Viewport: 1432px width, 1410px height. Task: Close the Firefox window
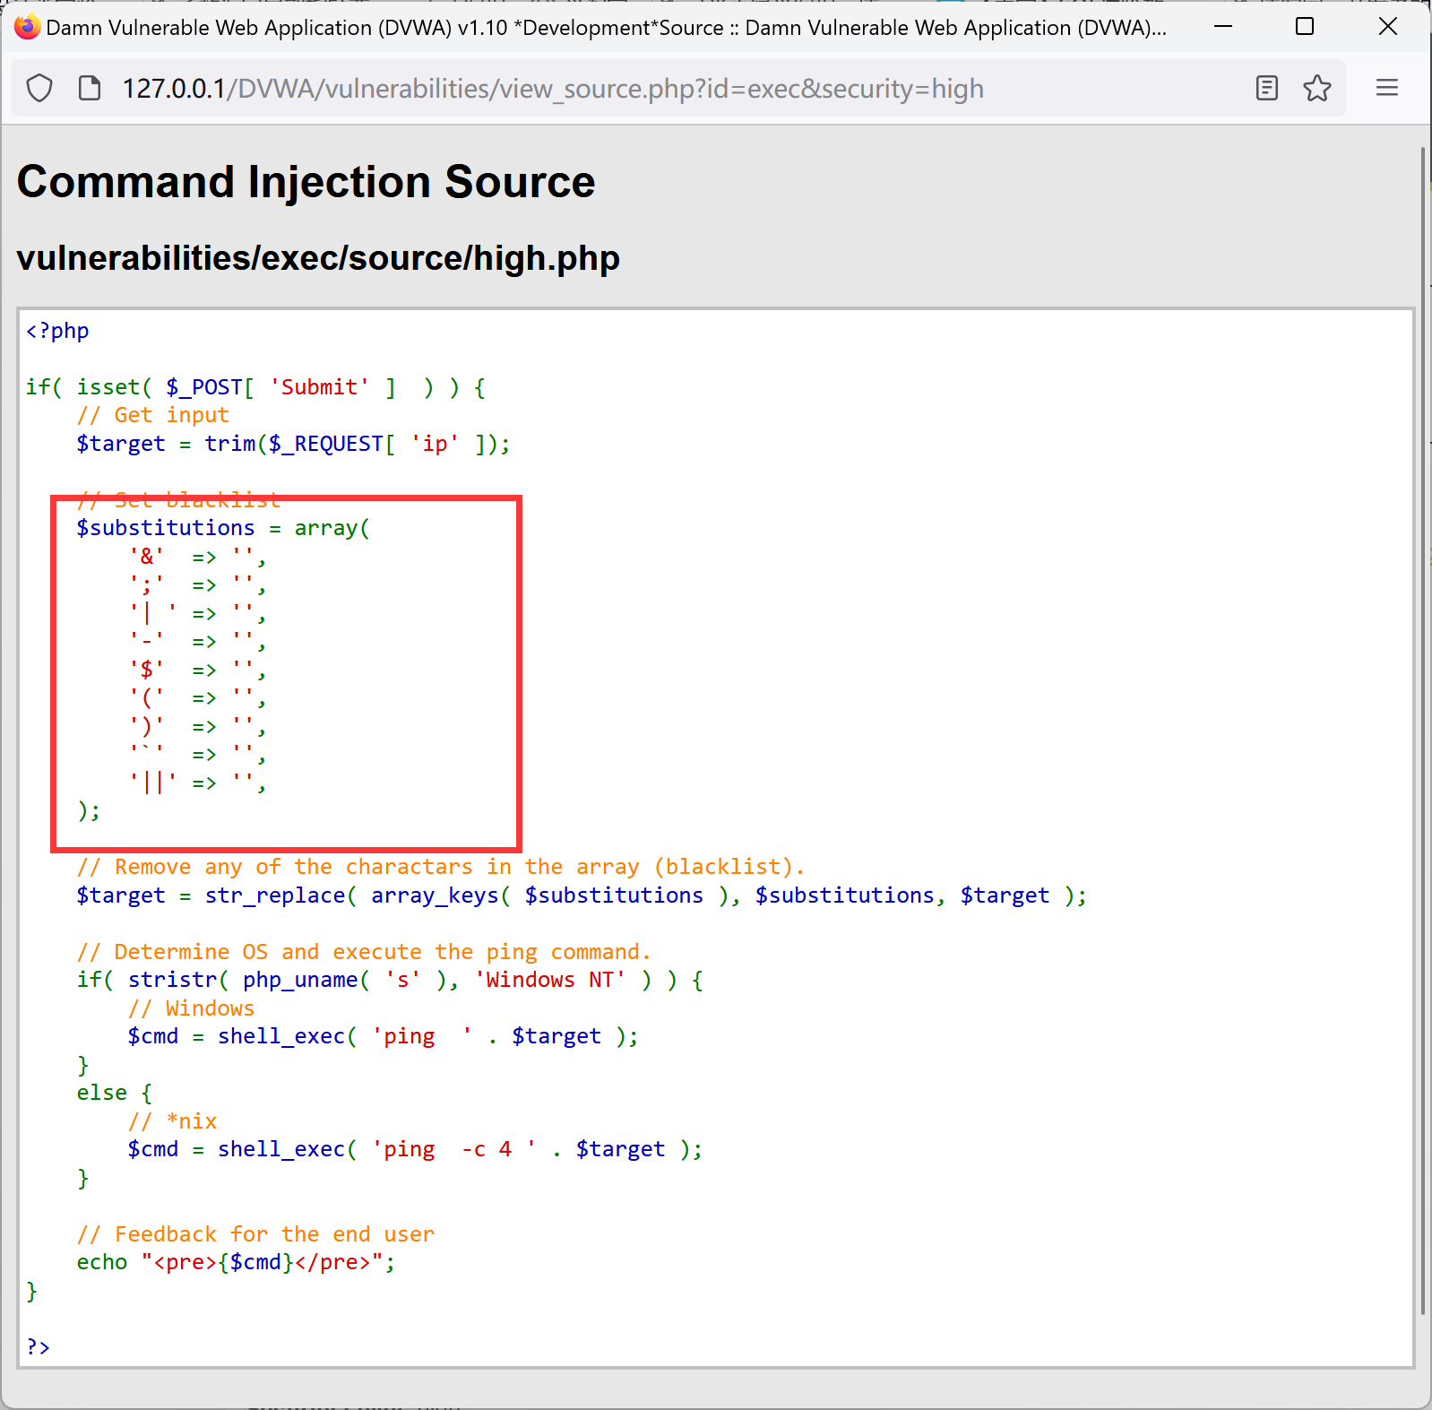point(1388,27)
